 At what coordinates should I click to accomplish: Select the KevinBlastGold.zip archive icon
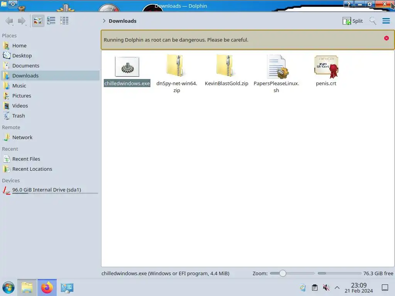(x=226, y=66)
